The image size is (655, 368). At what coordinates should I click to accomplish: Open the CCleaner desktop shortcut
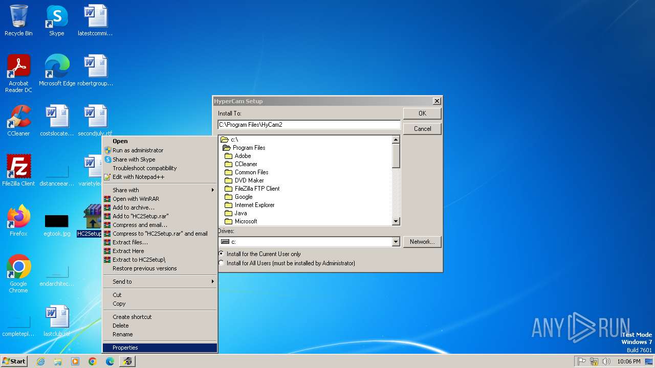coord(18,121)
